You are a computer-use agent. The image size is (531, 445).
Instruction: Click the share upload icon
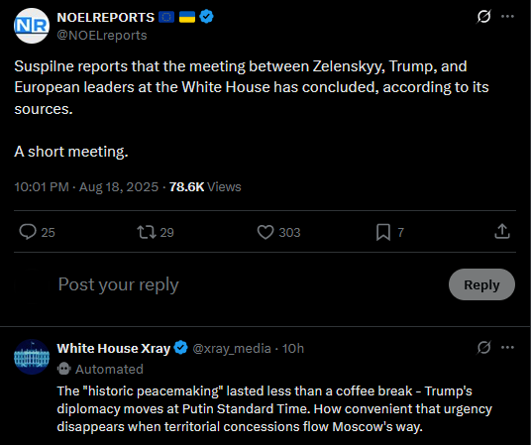502,232
